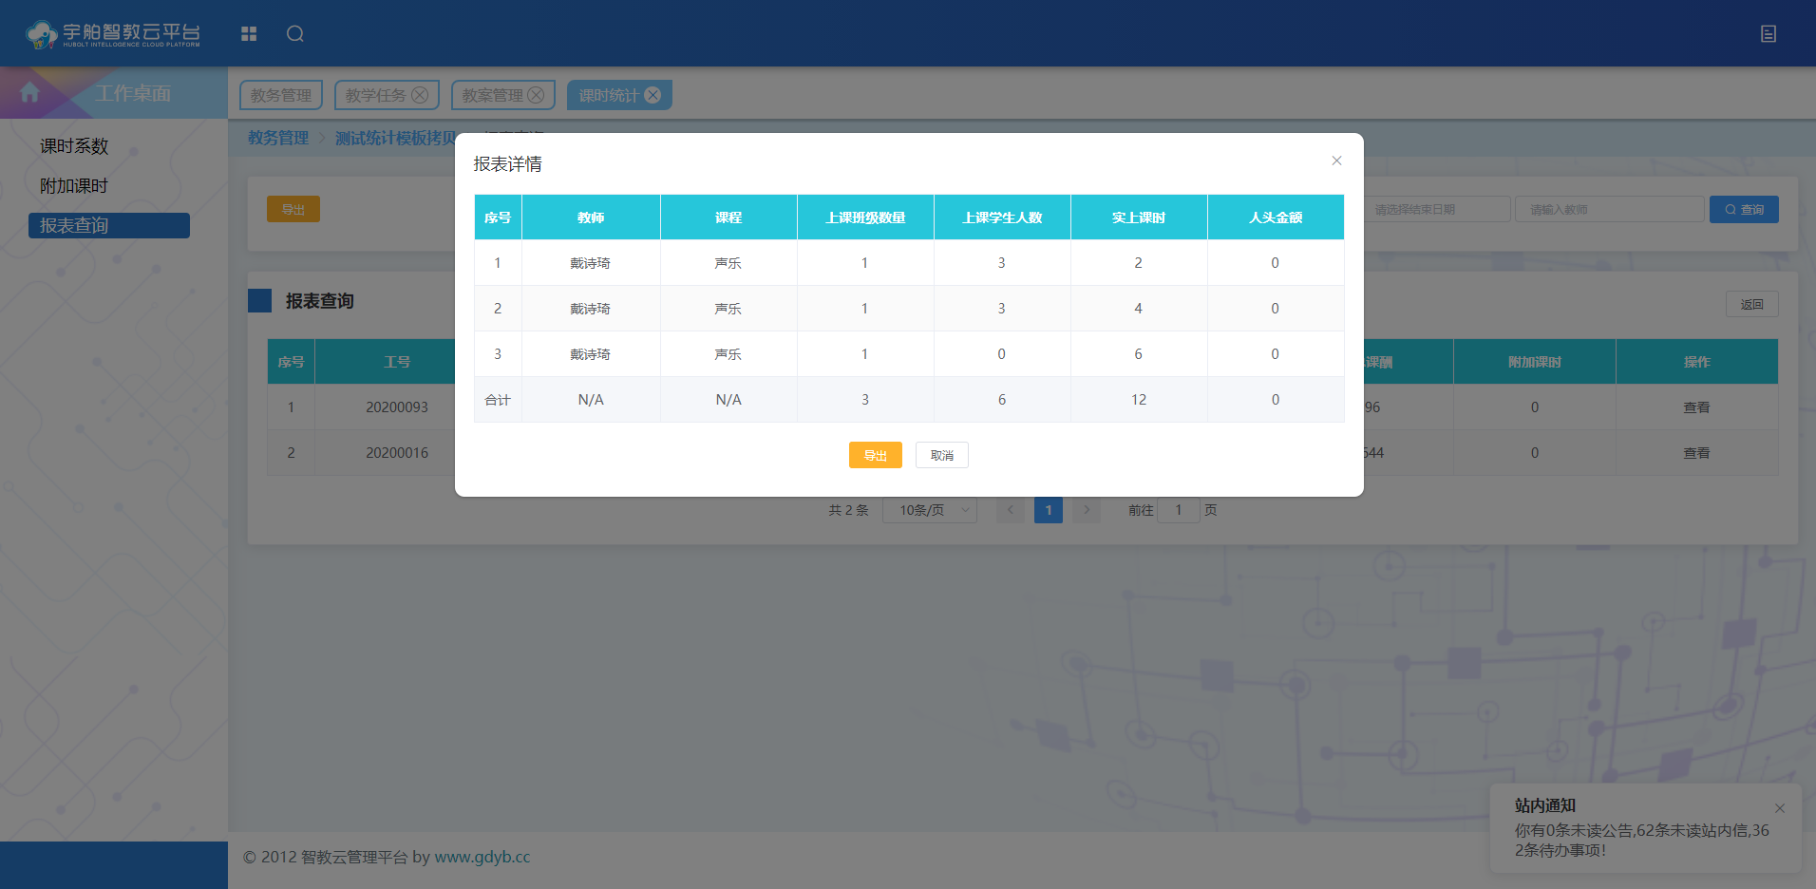Click the 附加课时 column header in background table

tap(1535, 362)
